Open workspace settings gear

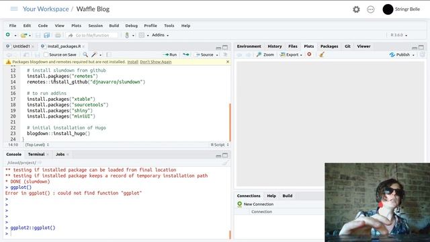(x=356, y=9)
